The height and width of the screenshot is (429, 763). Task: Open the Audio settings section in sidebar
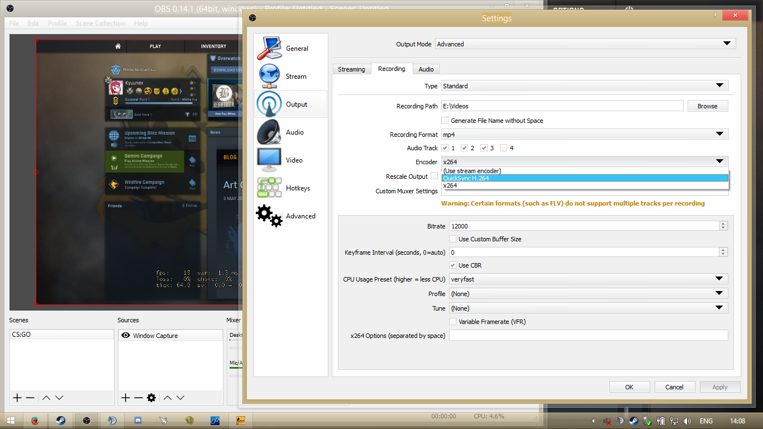tap(290, 132)
